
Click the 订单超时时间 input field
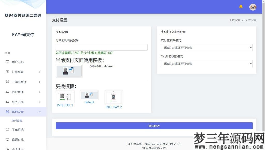coord(101,47)
